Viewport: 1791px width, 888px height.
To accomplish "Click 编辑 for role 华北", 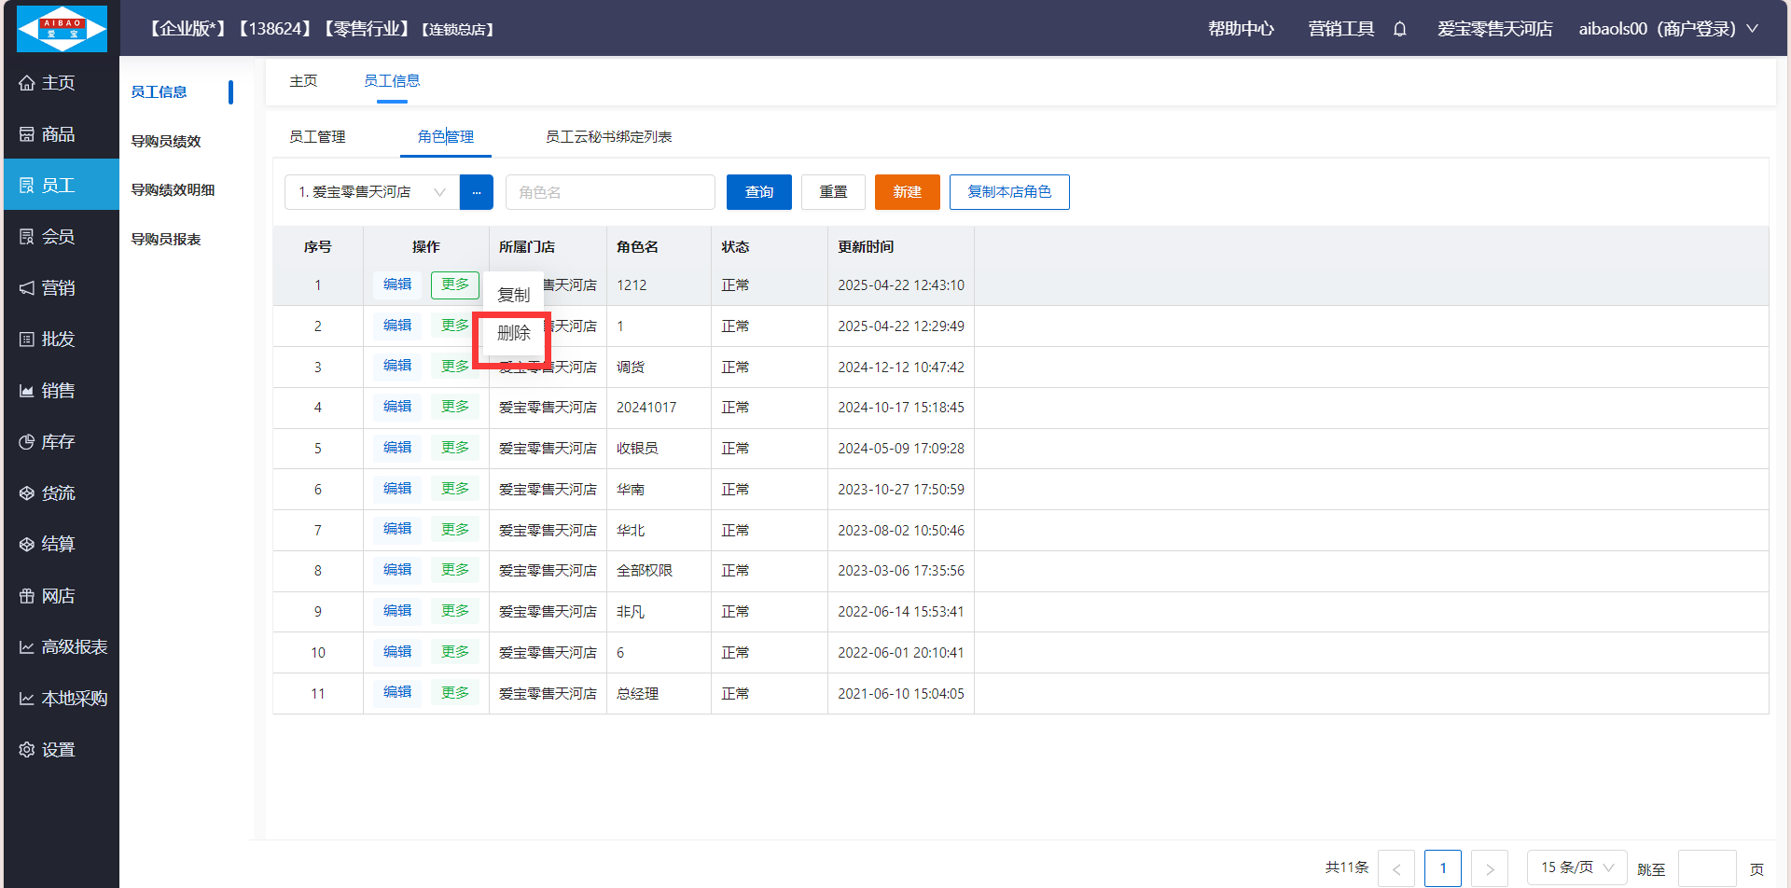I will pos(397,529).
